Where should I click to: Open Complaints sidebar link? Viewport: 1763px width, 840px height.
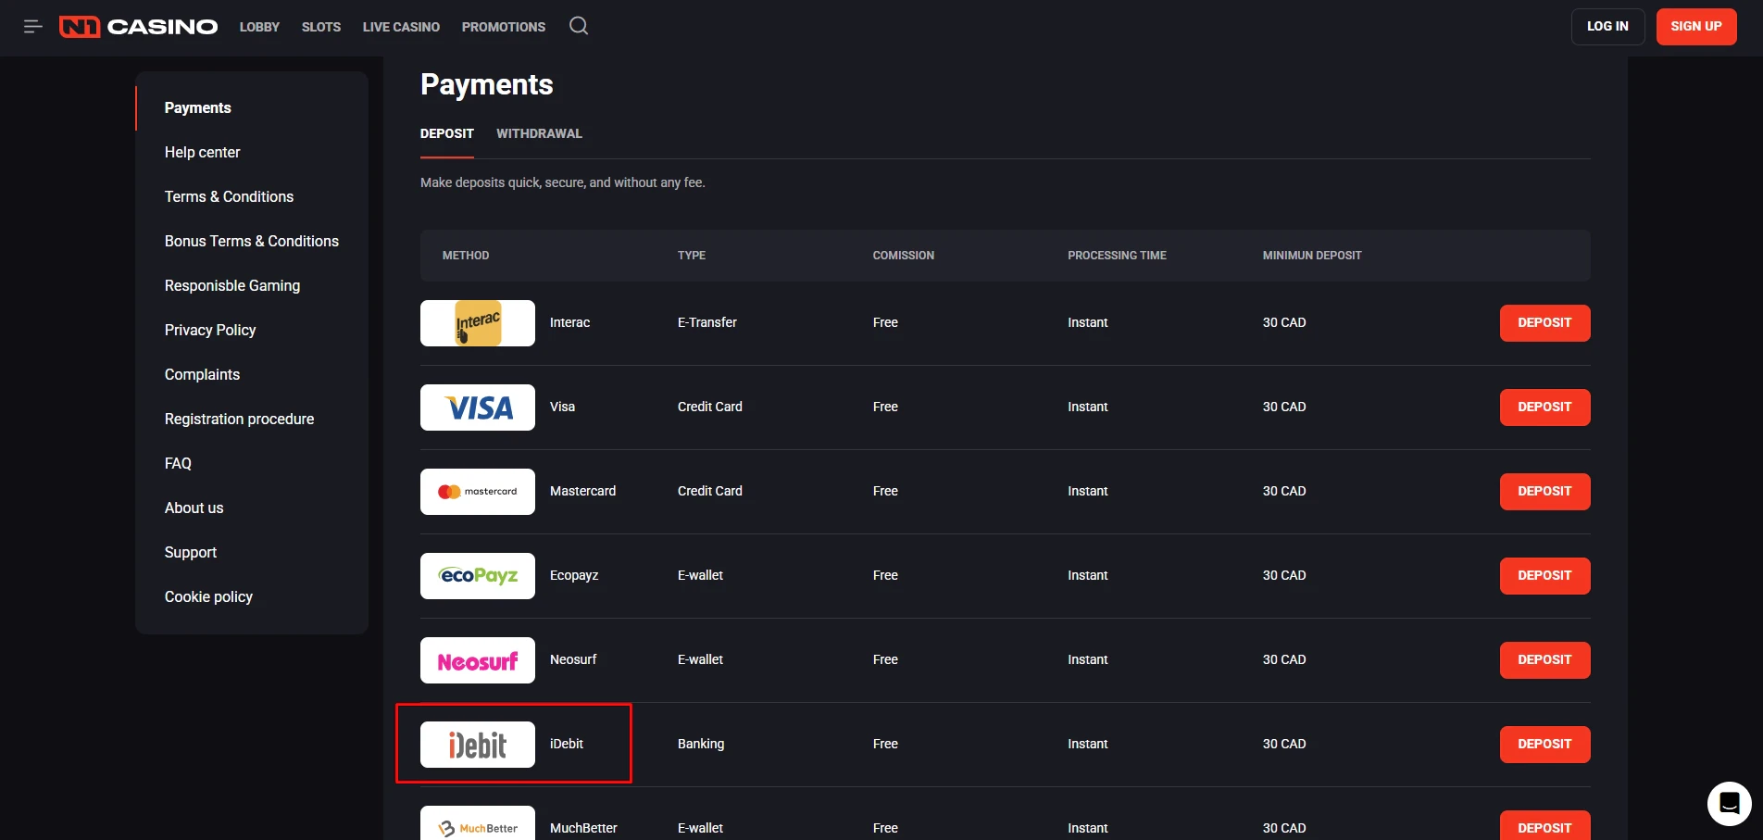click(202, 375)
